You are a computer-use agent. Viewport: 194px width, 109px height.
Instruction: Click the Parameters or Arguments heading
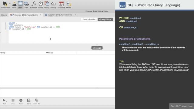pyautogui.click(x=135, y=39)
